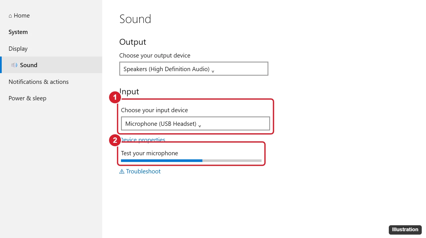Open Display settings page
The height and width of the screenshot is (238, 426).
point(18,49)
